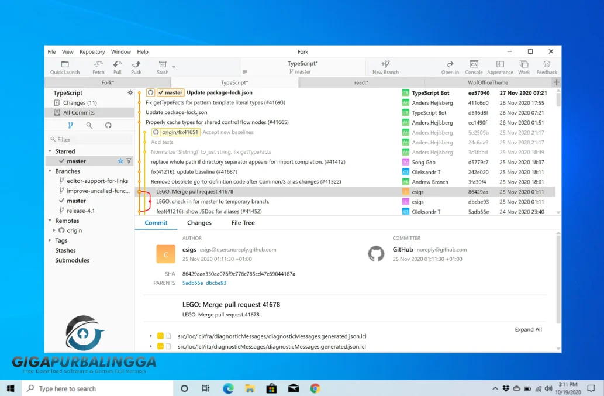Image resolution: width=604 pixels, height=396 pixels.
Task: Expand the fra diagnosticMessages file entry
Action: [x=151, y=336]
